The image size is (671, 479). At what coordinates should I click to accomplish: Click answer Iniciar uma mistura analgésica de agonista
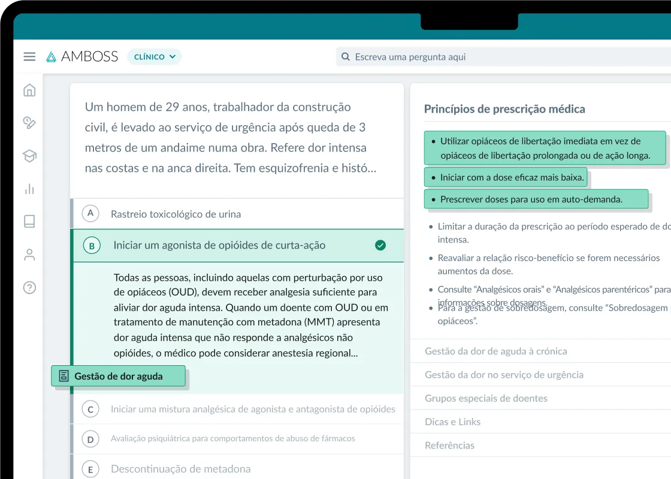pyautogui.click(x=253, y=409)
